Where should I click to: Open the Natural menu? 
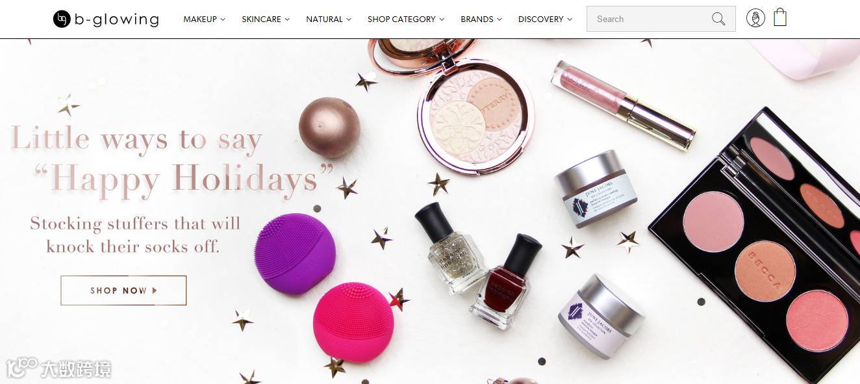(x=329, y=19)
